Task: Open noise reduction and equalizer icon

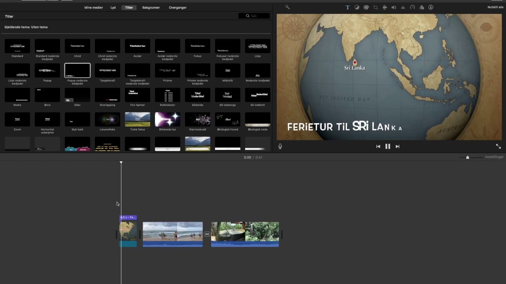Action: coord(403,7)
